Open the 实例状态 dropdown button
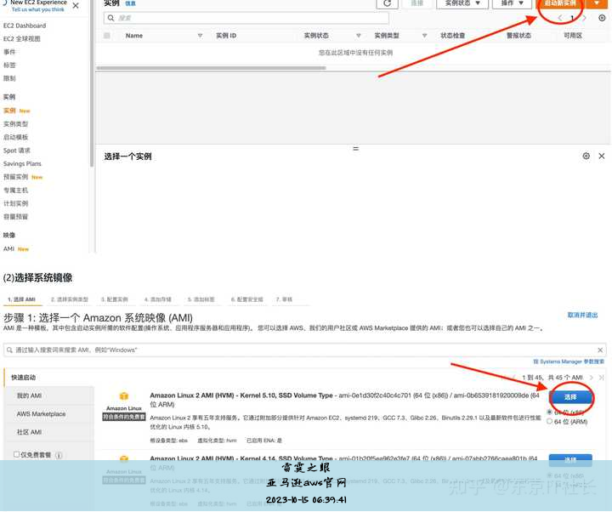 pos(462,3)
